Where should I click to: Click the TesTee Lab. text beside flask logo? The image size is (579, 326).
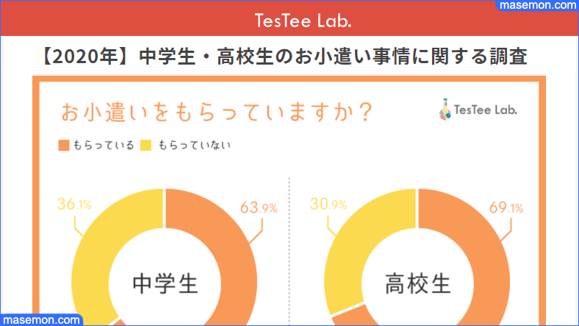[486, 110]
